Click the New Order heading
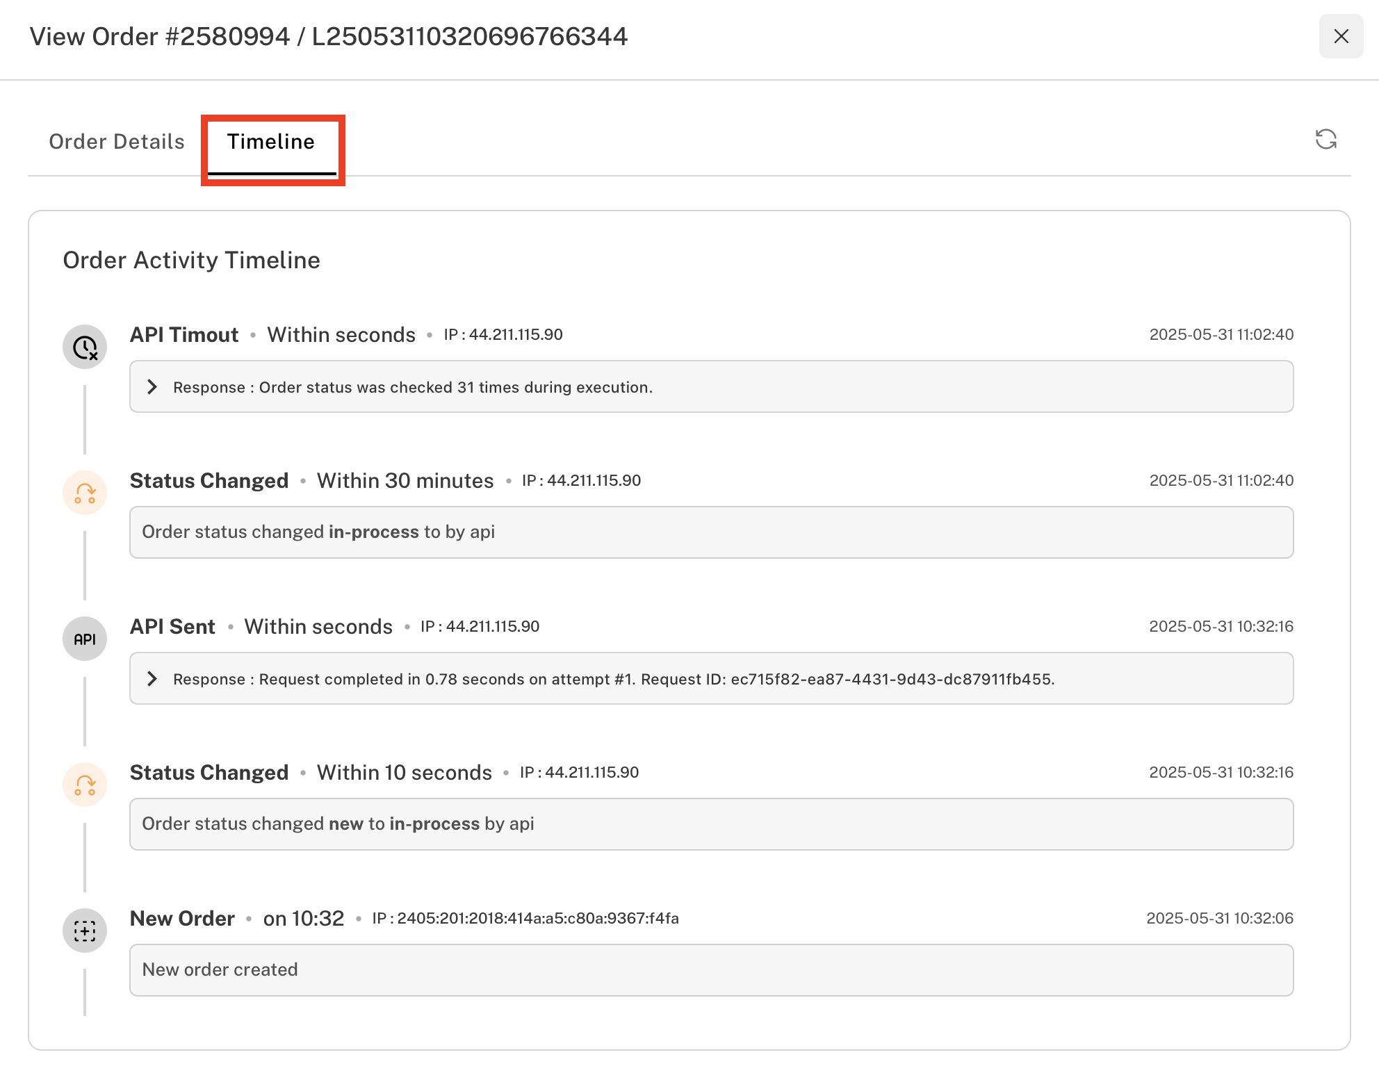The height and width of the screenshot is (1073, 1379). tap(182, 919)
